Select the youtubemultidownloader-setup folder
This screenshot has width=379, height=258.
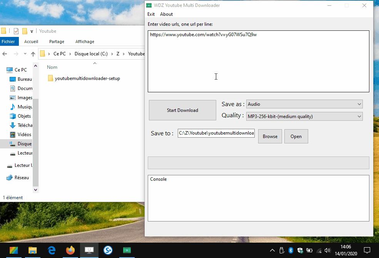[x=84, y=78]
